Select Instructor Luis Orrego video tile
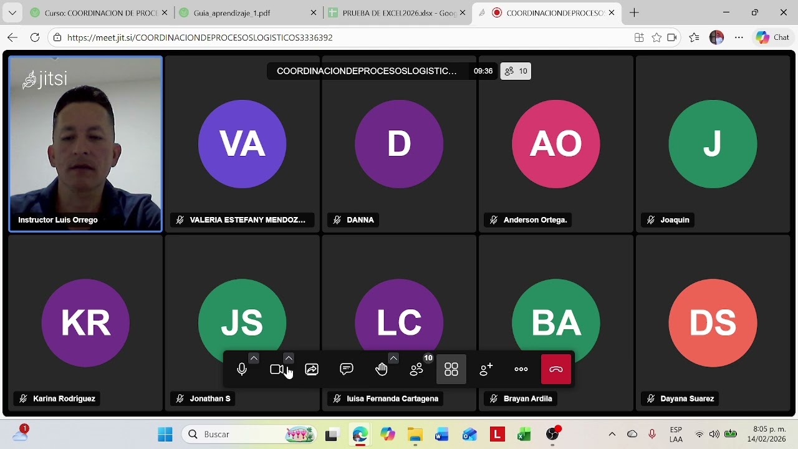Screen dimensions: 798x449 pyautogui.click(x=85, y=144)
